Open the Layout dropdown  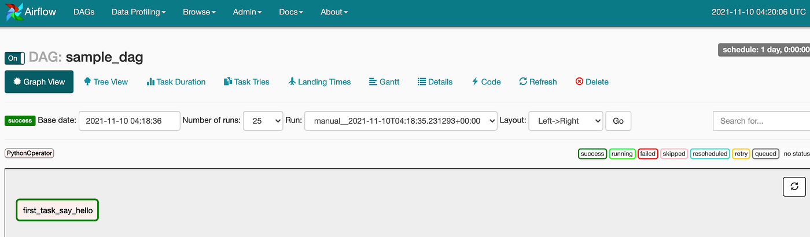(x=566, y=121)
